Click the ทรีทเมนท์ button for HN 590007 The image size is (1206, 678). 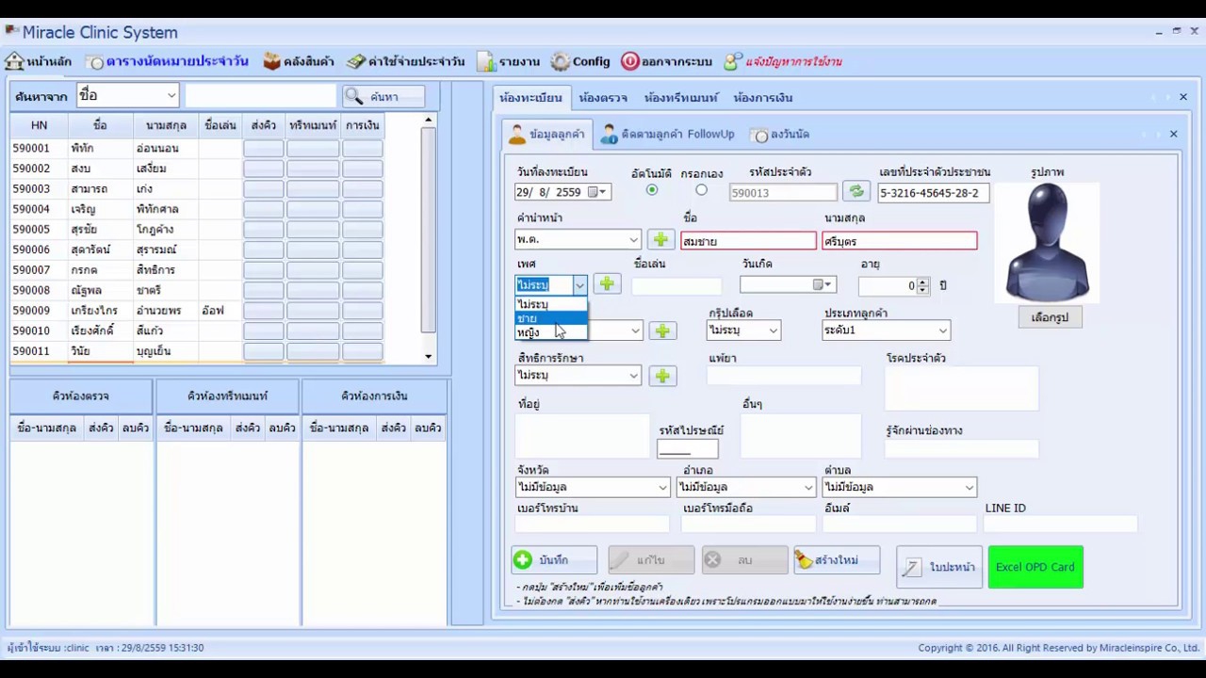point(313,269)
